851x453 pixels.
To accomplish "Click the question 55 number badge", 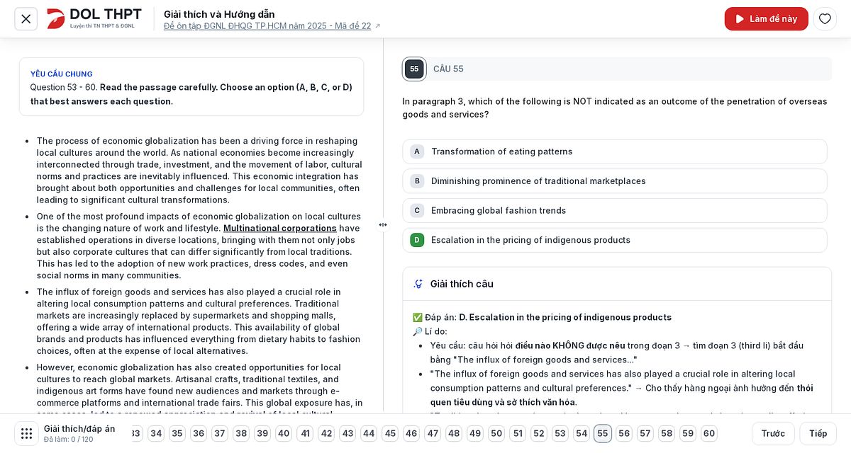I will pyautogui.click(x=414, y=69).
